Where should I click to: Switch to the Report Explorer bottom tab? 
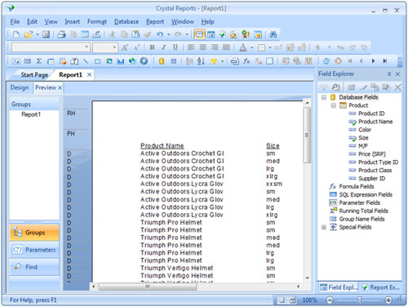tap(381, 287)
